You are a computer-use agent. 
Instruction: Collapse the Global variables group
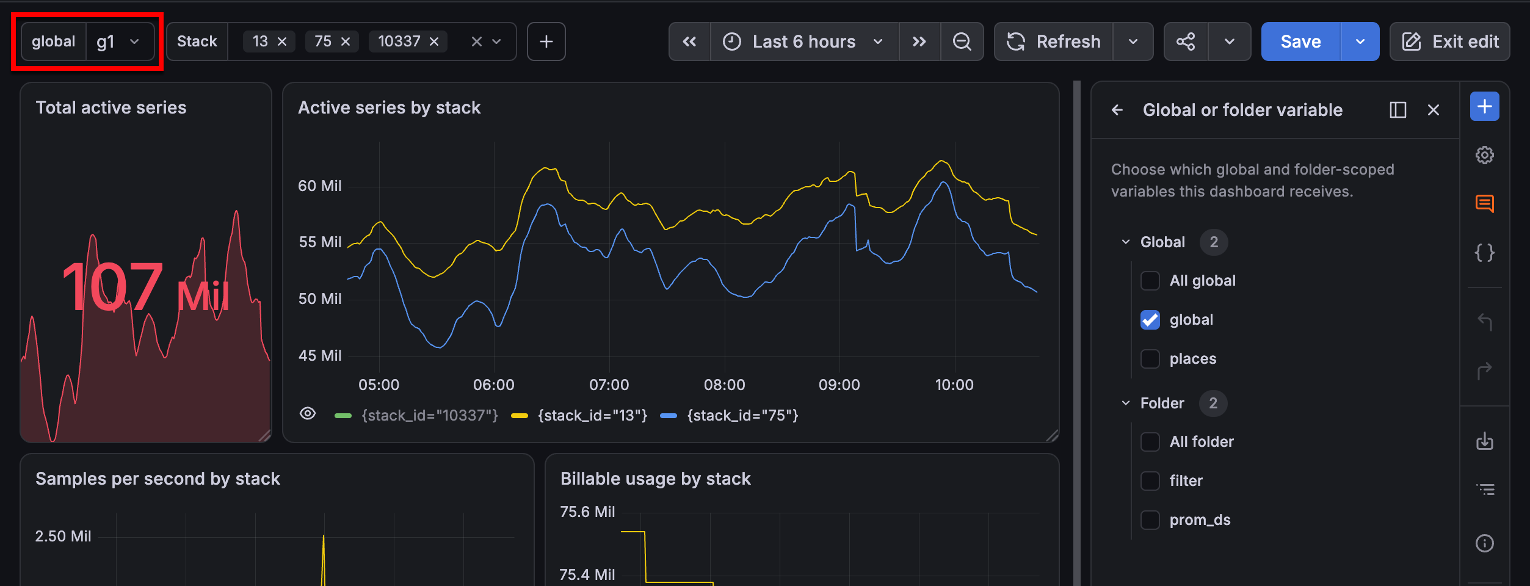1126,242
